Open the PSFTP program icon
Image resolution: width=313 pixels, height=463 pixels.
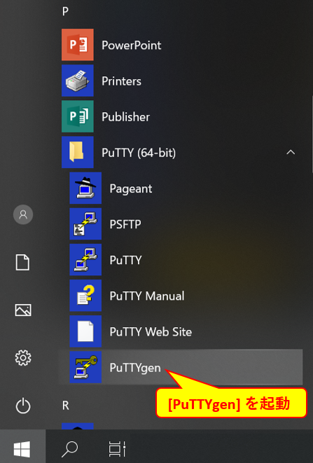pyautogui.click(x=85, y=224)
